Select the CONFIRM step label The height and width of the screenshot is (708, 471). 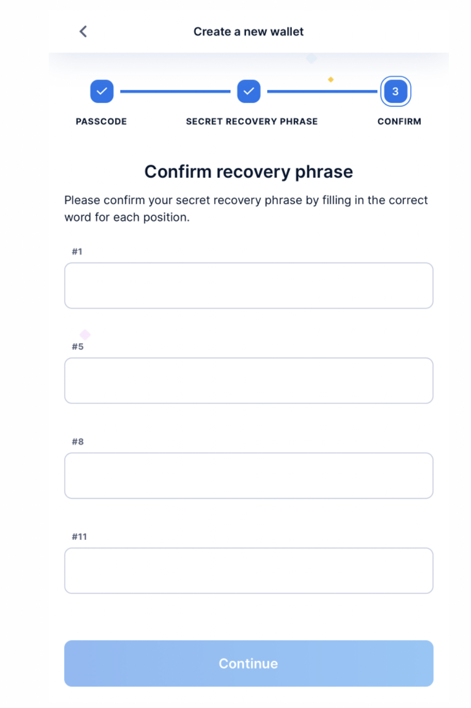pyautogui.click(x=399, y=121)
